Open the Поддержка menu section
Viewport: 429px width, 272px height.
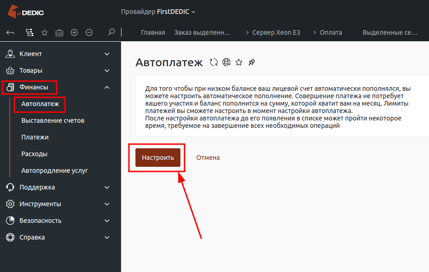37,187
